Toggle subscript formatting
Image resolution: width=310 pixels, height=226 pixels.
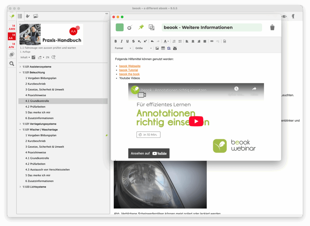(139, 41)
